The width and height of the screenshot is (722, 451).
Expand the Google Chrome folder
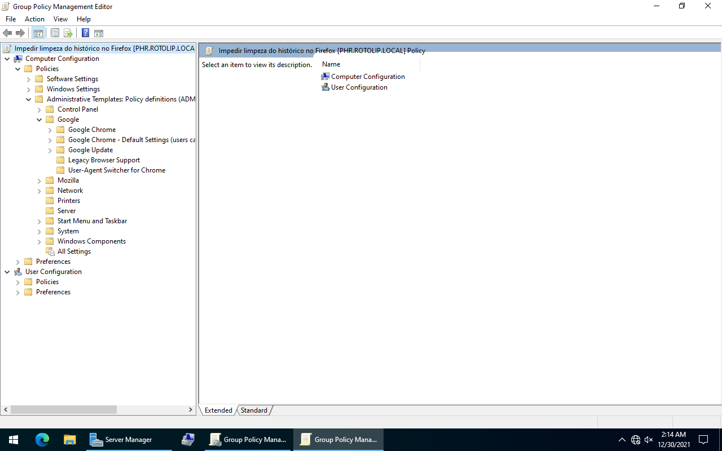pos(50,130)
